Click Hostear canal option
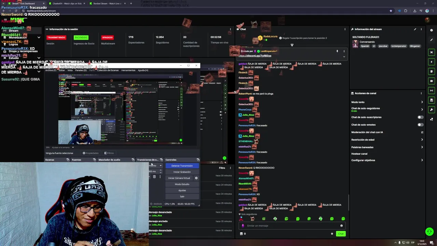Viewport: 437px width, 246px height. (x=359, y=154)
